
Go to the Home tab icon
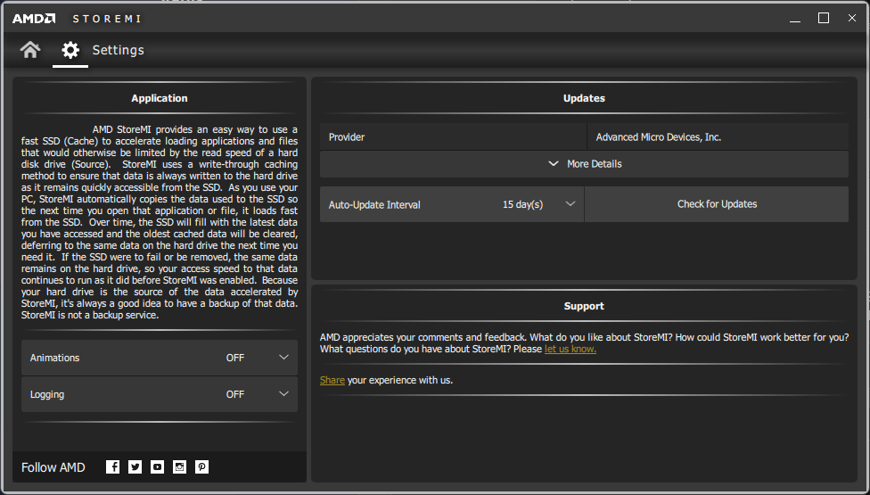point(30,50)
